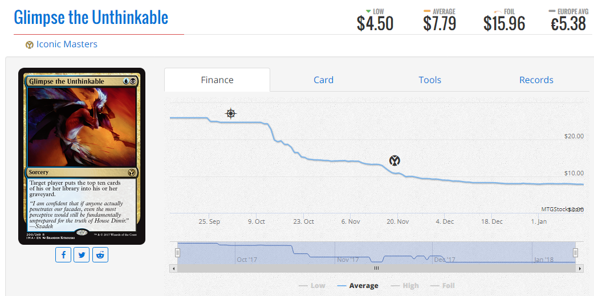Image resolution: width=594 pixels, height=296 pixels.
Task: Click the chart scrollbar left arrow
Action: tap(173, 268)
